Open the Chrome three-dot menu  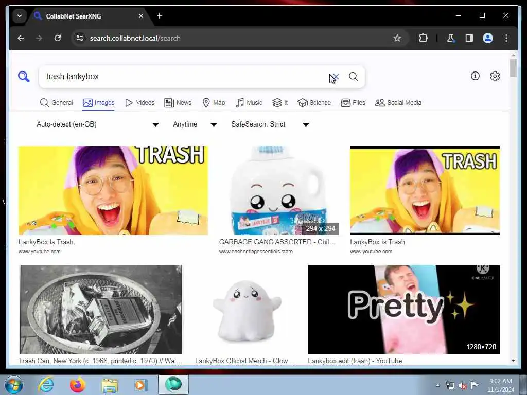(506, 38)
